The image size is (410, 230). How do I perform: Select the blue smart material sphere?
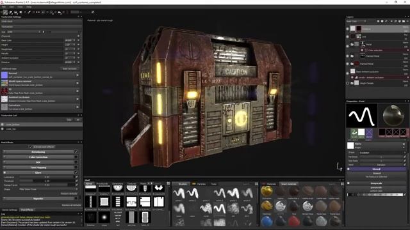pyautogui.click(x=266, y=222)
